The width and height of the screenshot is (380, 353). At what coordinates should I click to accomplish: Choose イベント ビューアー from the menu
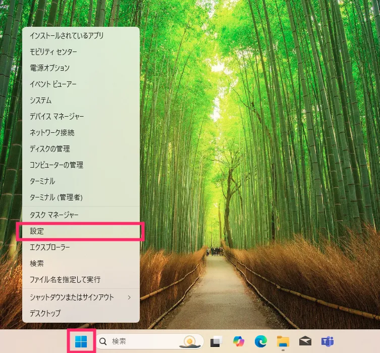pos(81,84)
